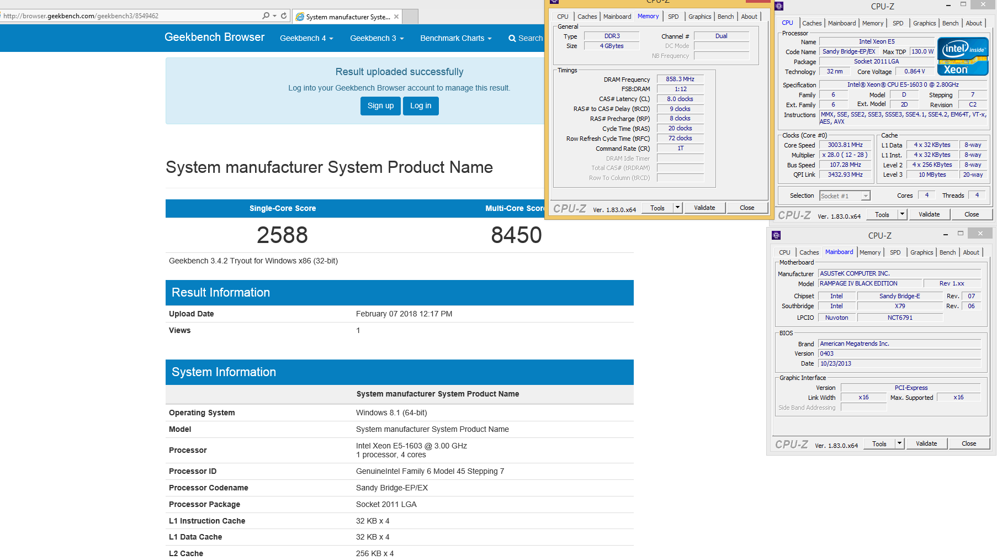The image size is (997, 560).
Task: Click the BIOS Date 10/23/2013 field
Action: pyautogui.click(x=899, y=363)
